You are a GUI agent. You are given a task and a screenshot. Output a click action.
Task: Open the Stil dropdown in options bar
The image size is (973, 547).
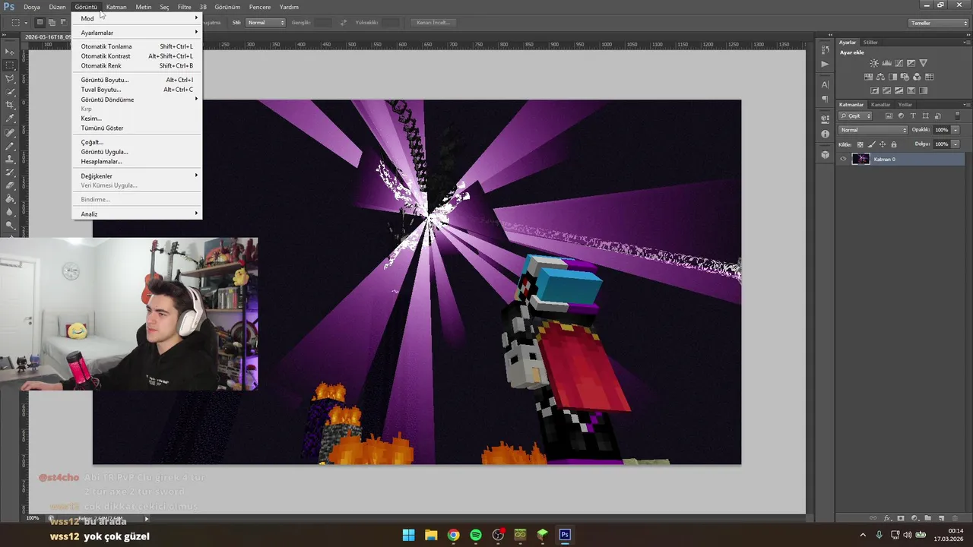click(x=265, y=22)
